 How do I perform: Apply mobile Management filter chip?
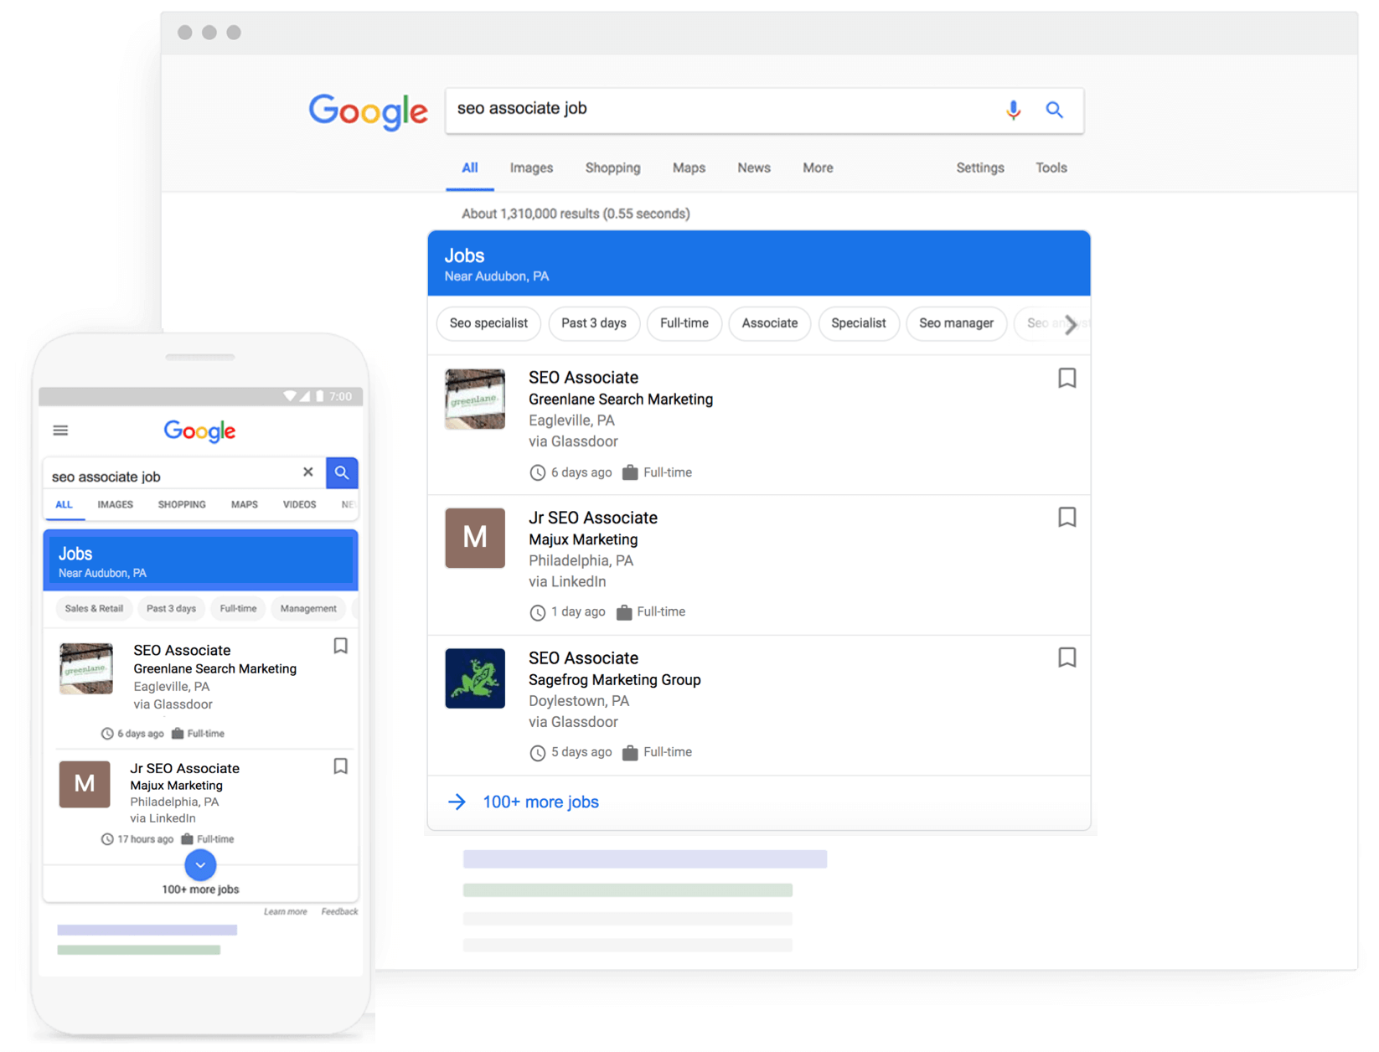pos(308,609)
